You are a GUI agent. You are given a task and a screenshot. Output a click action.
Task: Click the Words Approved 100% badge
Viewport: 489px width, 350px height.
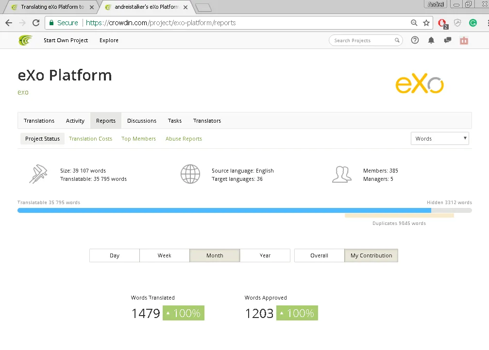click(x=297, y=313)
